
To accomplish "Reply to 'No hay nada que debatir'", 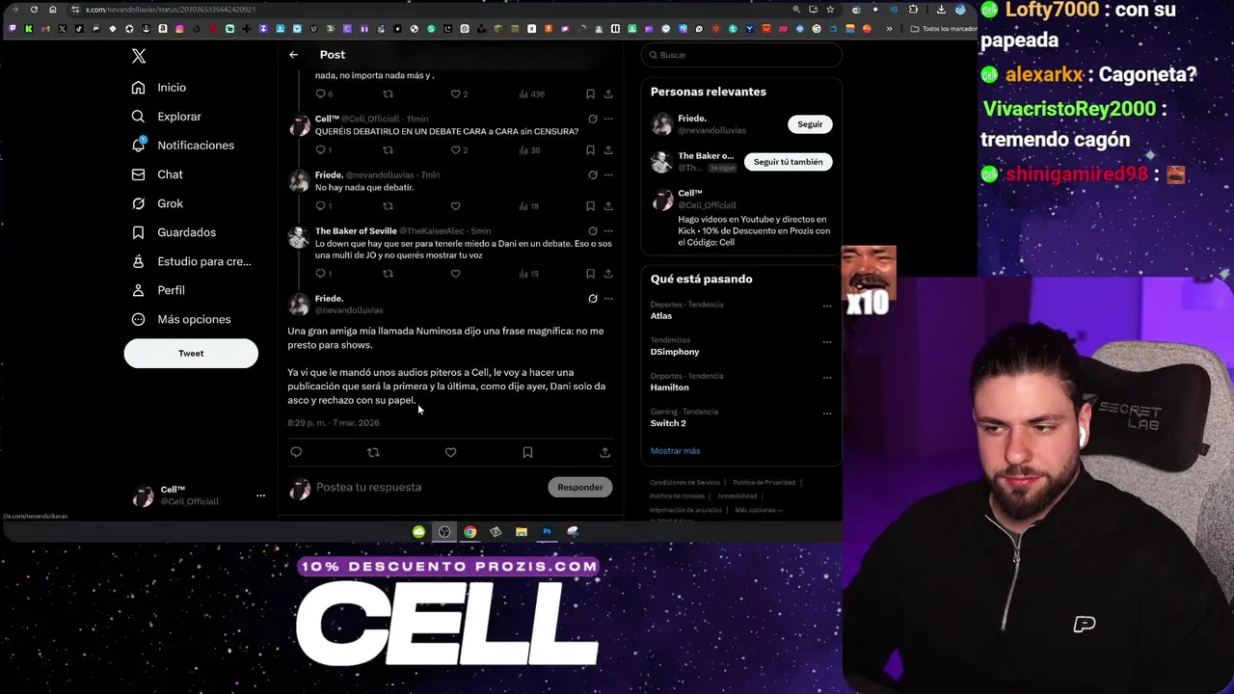I will coord(320,206).
